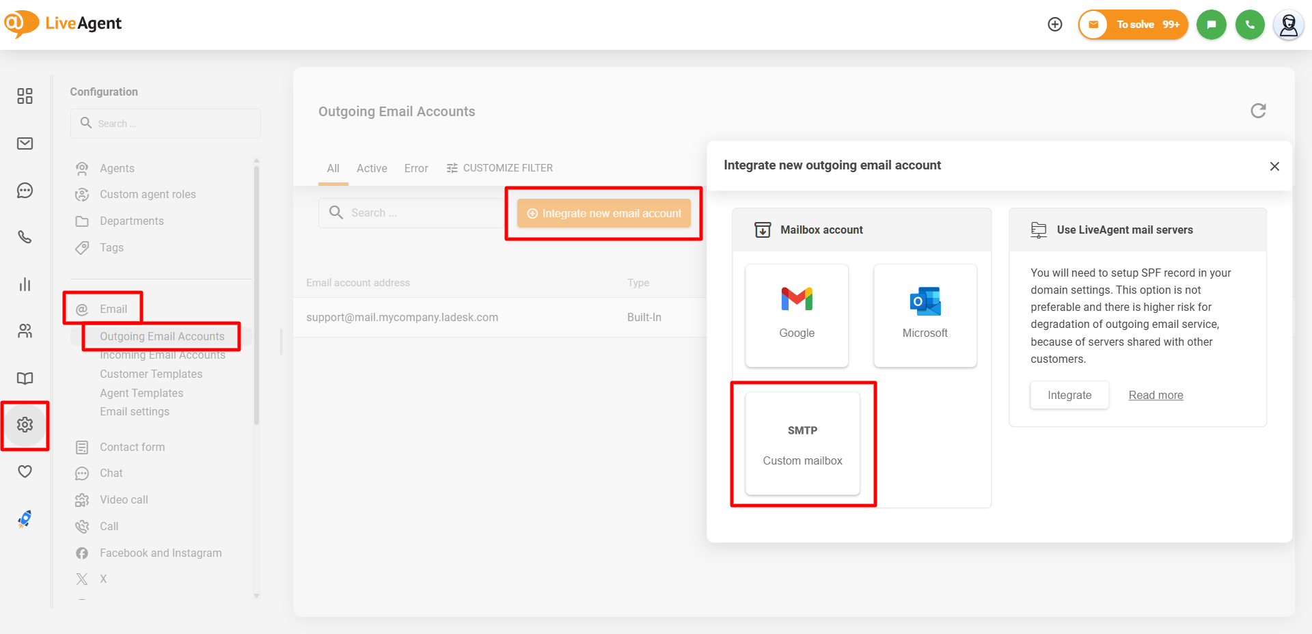
Task: Open the Read more link
Action: point(1156,395)
